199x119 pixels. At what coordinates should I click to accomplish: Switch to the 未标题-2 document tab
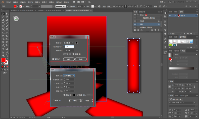50,10
